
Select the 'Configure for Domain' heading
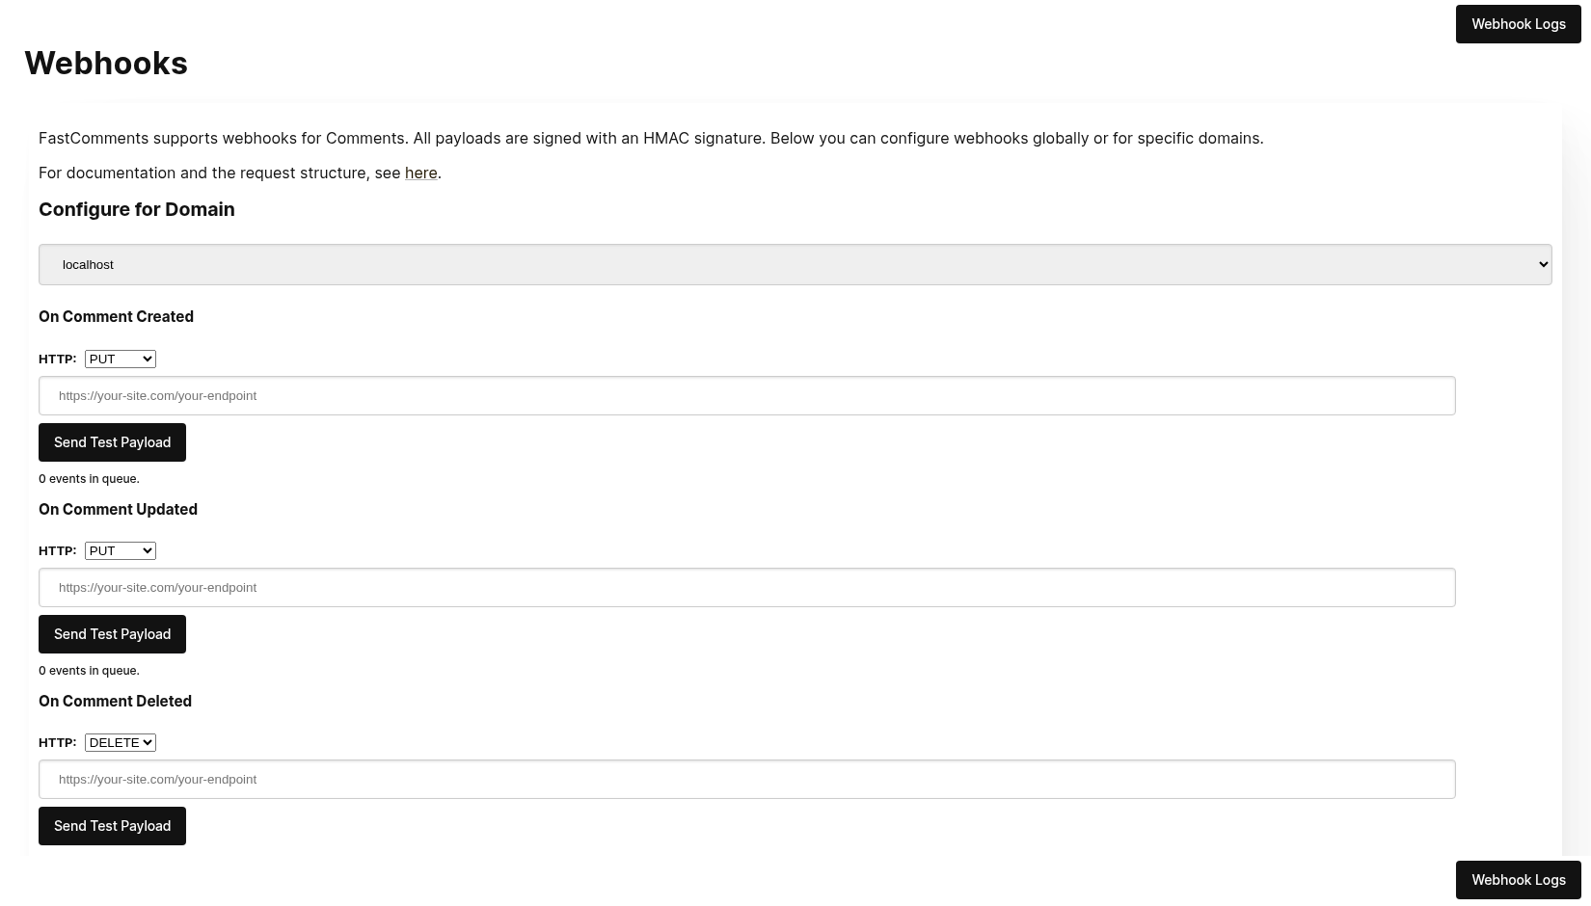(137, 209)
